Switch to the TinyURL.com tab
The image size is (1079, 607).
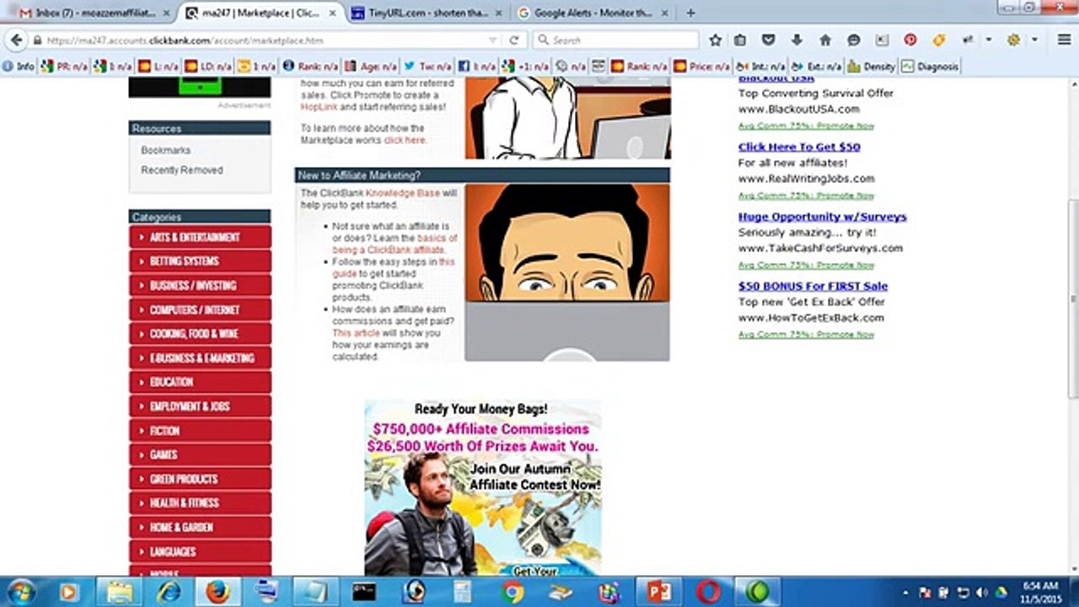(x=425, y=13)
